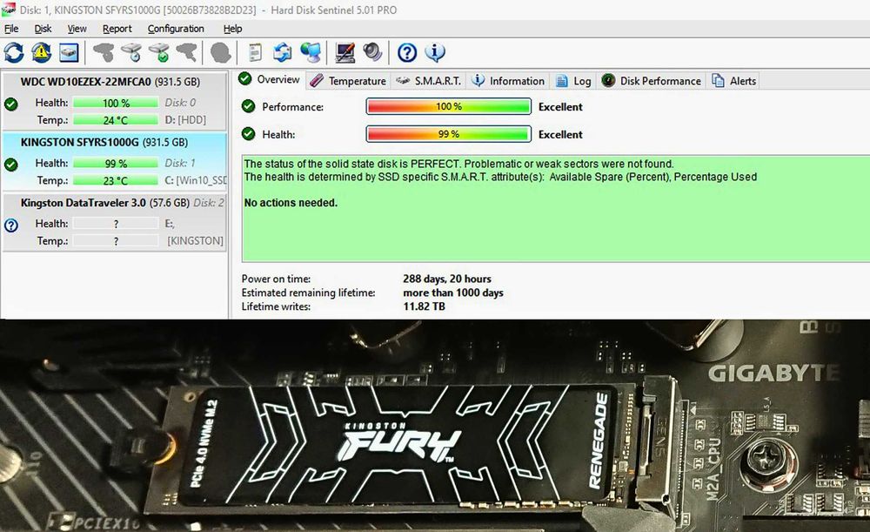Open the File menu
Image resolution: width=870 pixels, height=532 pixels.
[11, 29]
